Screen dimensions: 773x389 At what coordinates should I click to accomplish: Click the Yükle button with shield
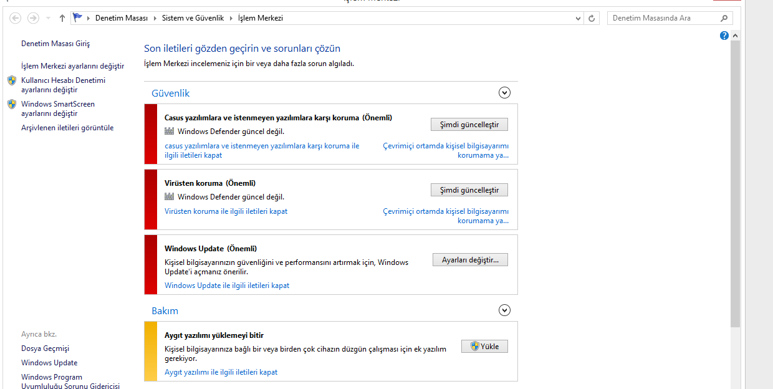coord(484,347)
